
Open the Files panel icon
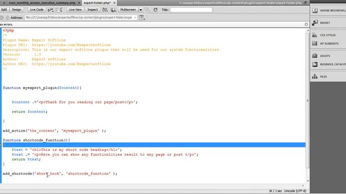tap(315, 77)
